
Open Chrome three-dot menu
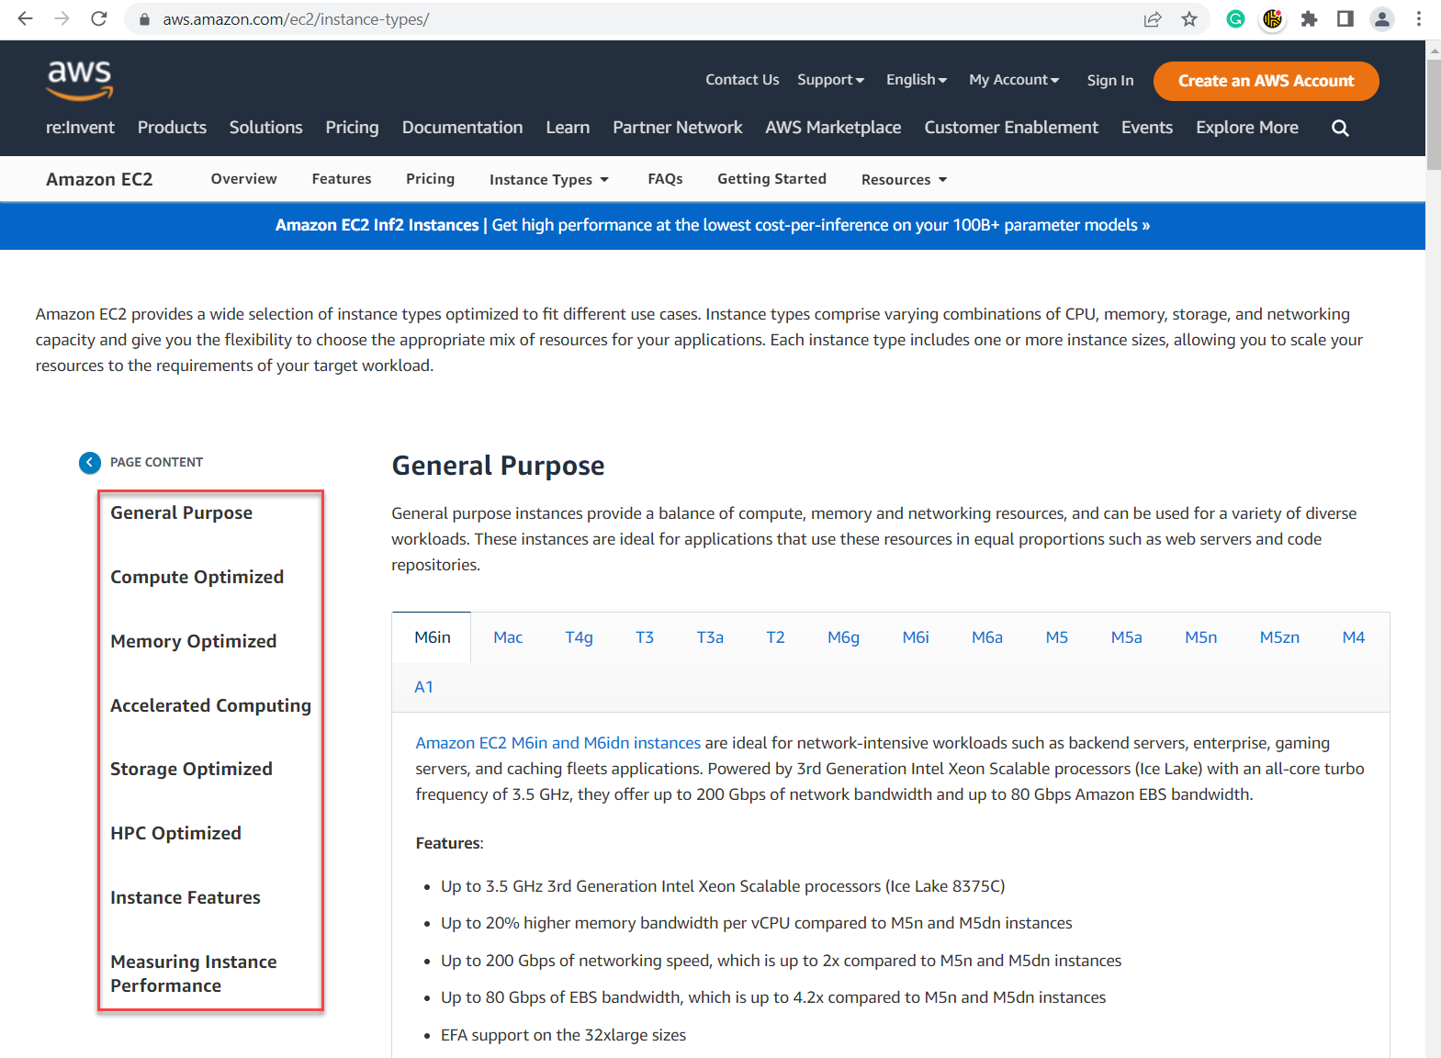tap(1419, 18)
